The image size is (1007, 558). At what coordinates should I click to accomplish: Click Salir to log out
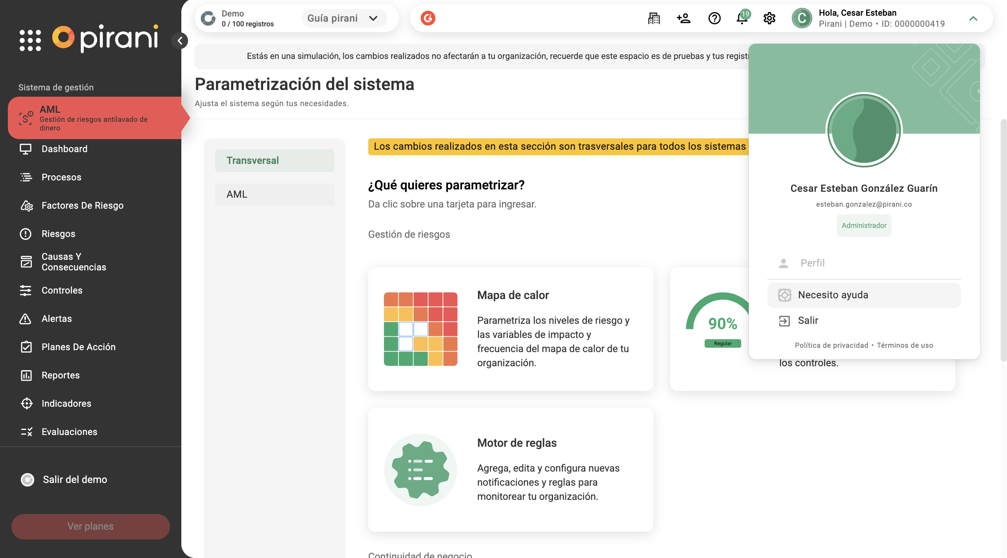click(x=808, y=321)
